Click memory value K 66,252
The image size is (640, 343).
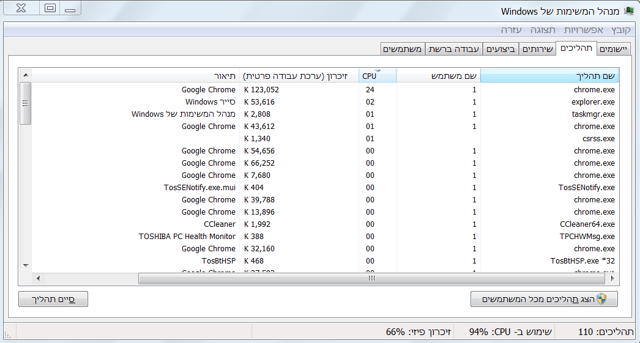point(259,163)
